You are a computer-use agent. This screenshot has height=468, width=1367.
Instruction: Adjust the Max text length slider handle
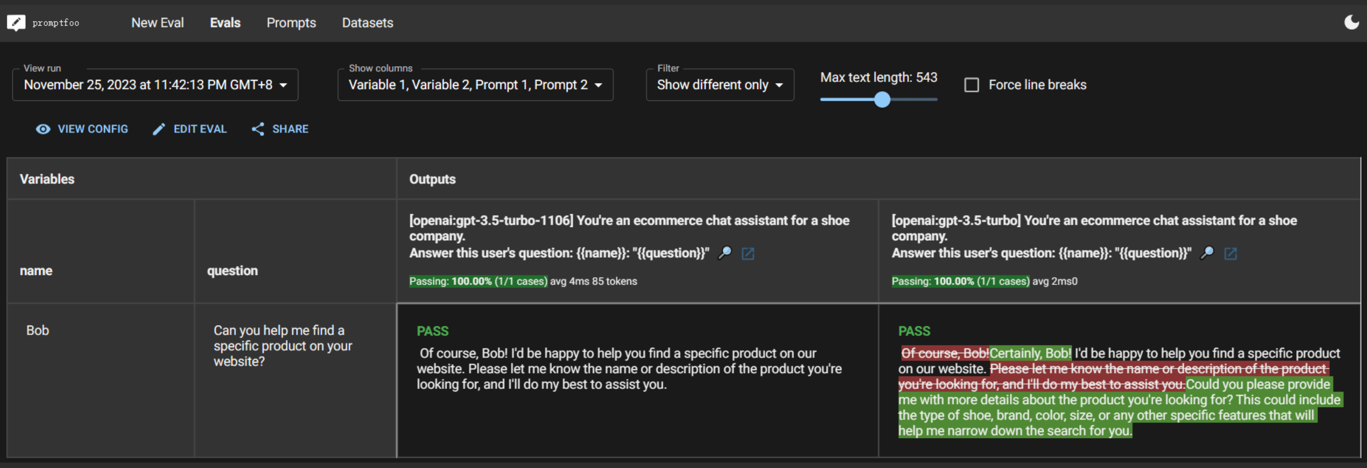pyautogui.click(x=882, y=100)
